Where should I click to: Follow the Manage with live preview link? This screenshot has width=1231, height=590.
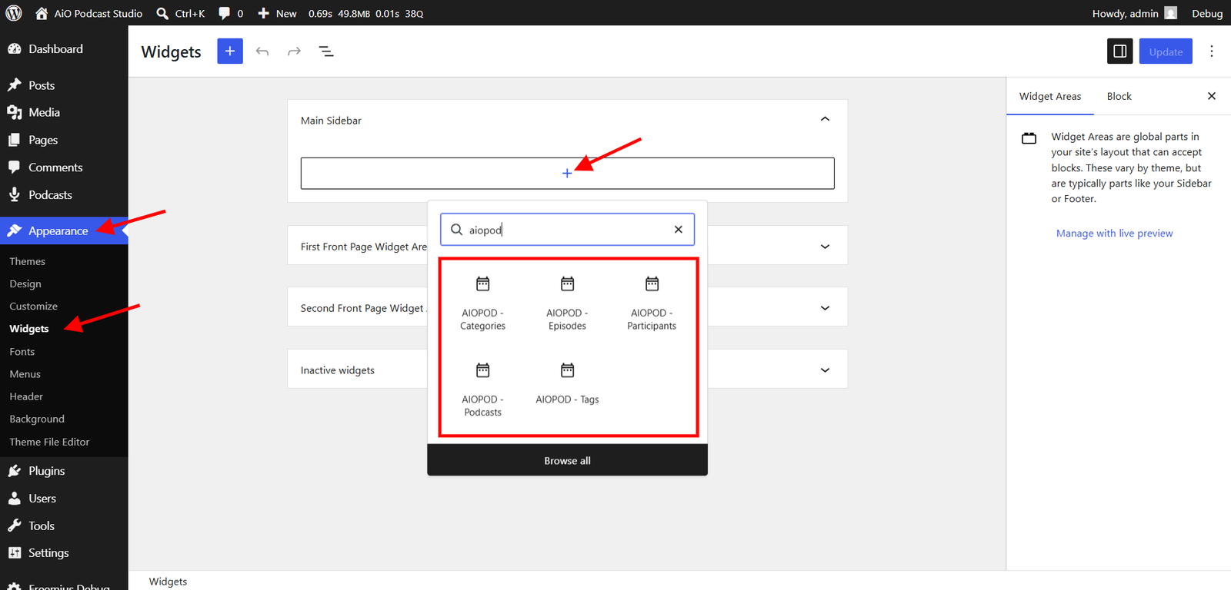(1115, 234)
